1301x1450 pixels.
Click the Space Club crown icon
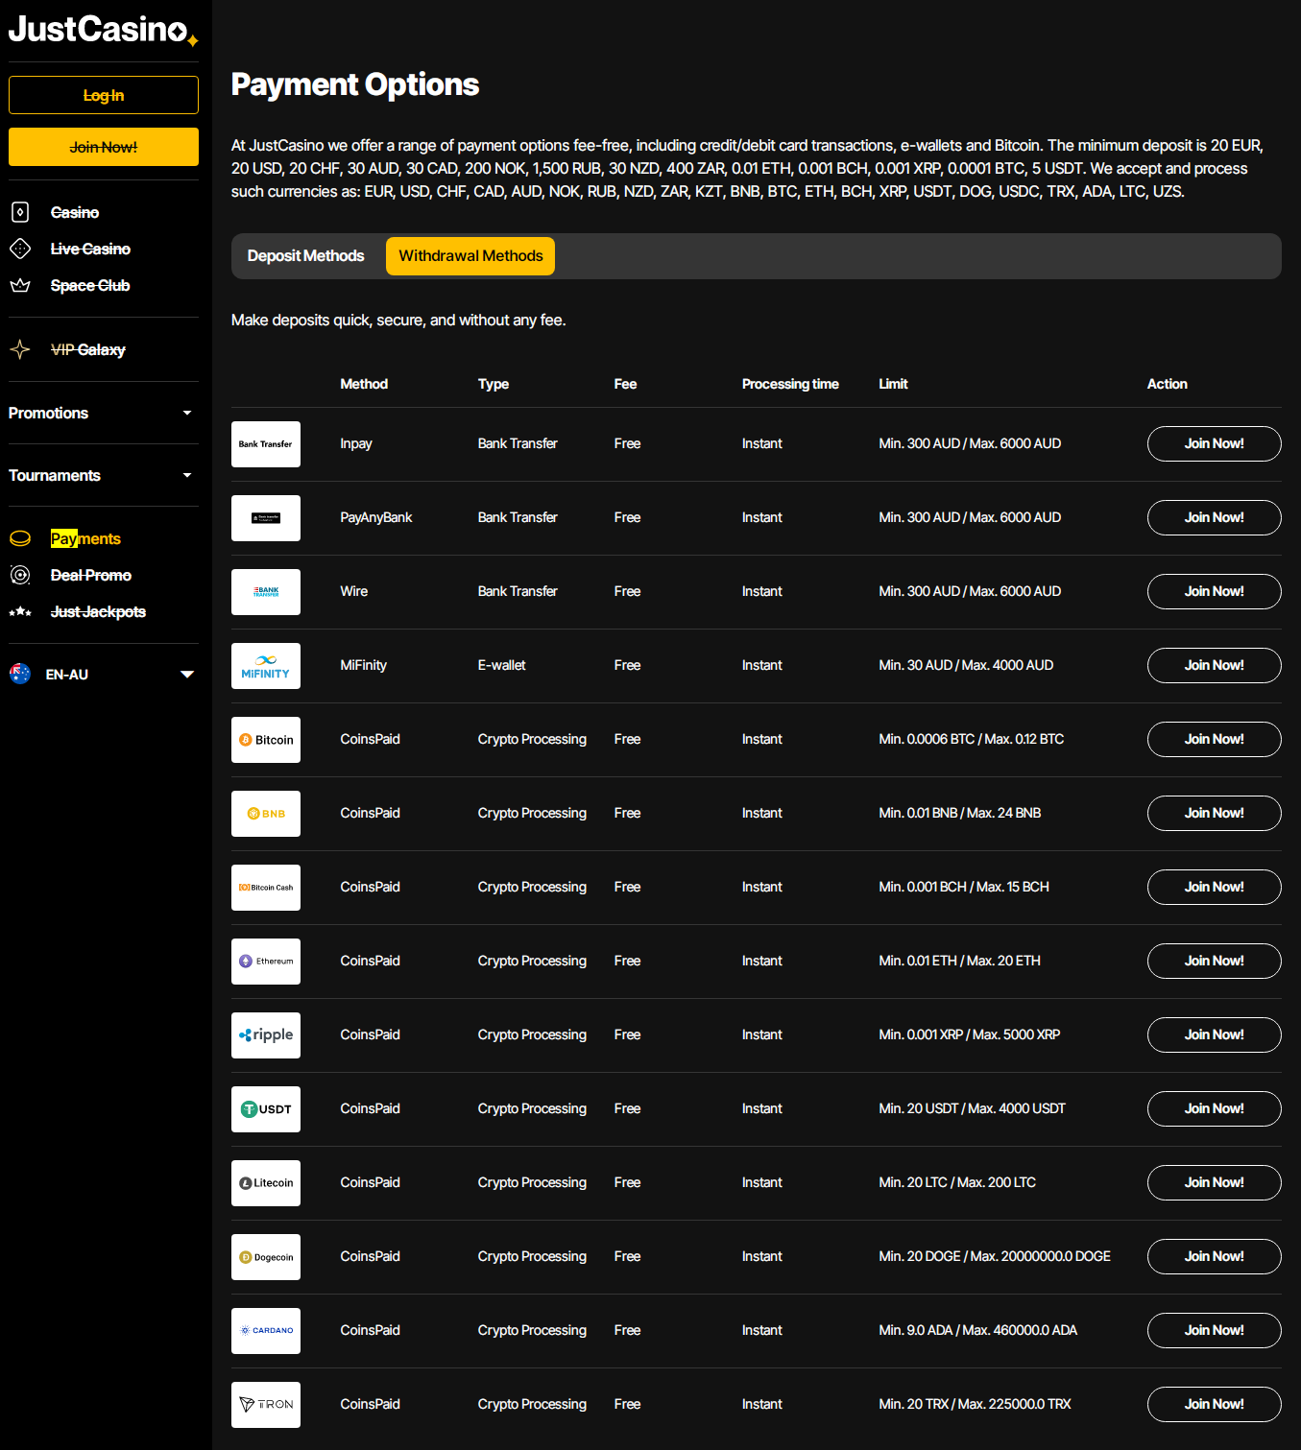20,285
